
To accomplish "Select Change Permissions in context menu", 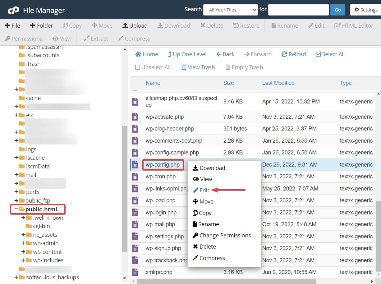I will coord(225,236).
